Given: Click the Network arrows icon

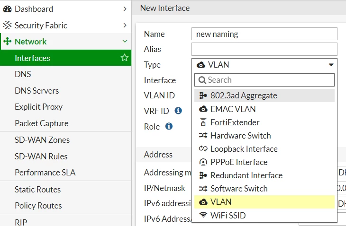Looking at the screenshot, I should [7, 42].
